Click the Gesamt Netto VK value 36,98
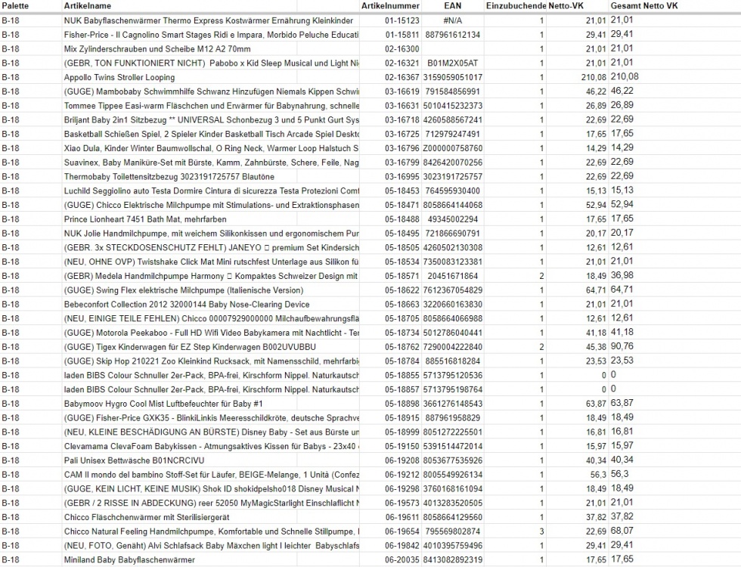The width and height of the screenshot is (741, 567). 622,275
